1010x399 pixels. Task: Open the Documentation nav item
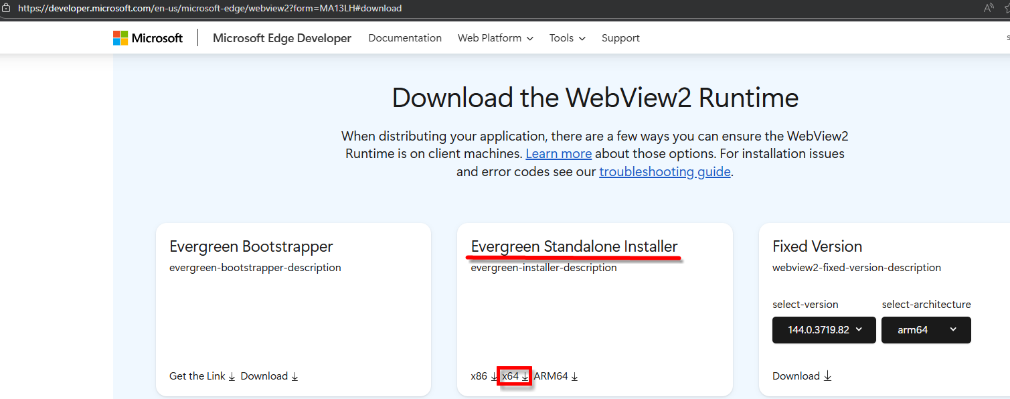click(405, 38)
